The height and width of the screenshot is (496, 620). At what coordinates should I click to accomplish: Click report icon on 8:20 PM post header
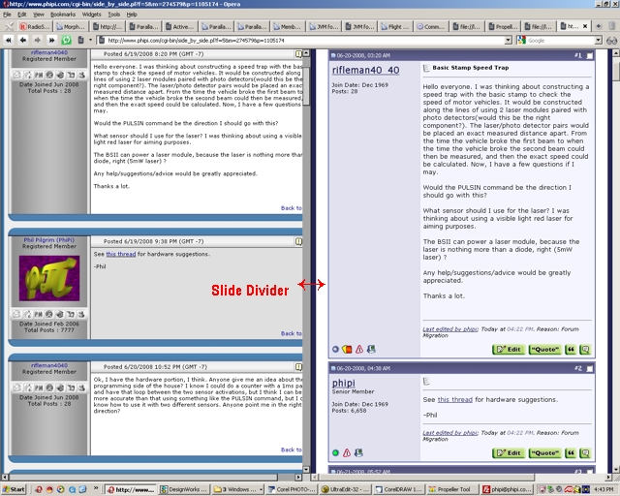298,54
